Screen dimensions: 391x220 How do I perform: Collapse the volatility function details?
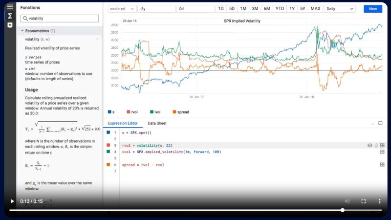point(97,39)
